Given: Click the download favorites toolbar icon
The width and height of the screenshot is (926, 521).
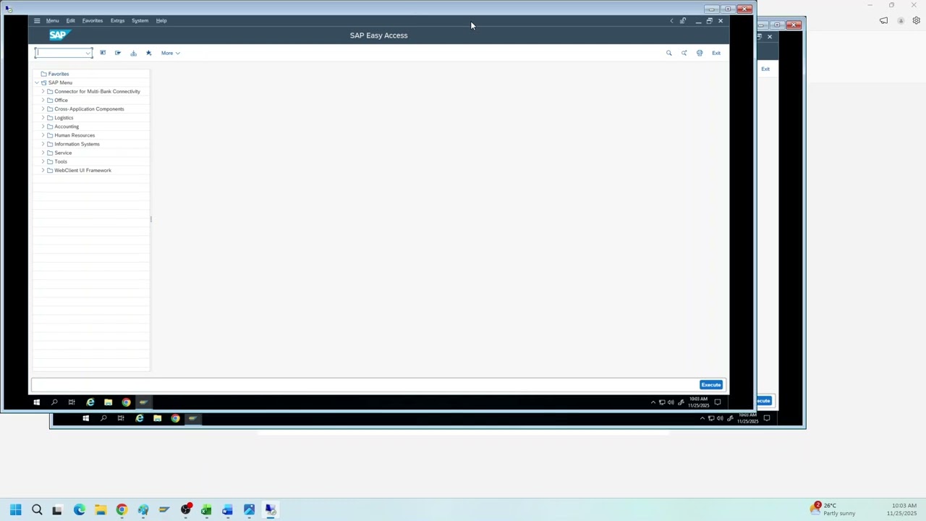Looking at the screenshot, I should coord(133,53).
